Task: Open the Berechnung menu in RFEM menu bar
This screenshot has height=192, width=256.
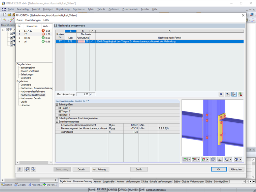Action: (63, 9)
